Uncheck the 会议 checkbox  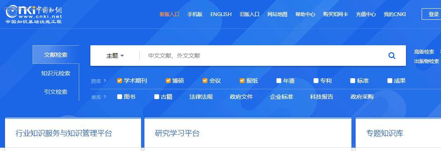coord(205,81)
